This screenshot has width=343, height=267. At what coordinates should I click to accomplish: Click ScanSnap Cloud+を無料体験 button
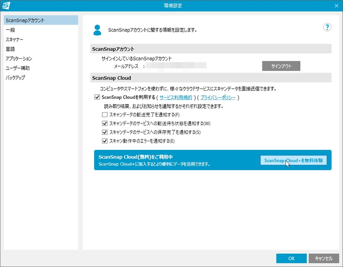coord(293,160)
